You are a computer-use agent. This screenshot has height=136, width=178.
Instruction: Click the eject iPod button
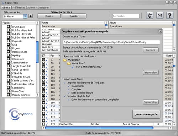tap(31, 16)
